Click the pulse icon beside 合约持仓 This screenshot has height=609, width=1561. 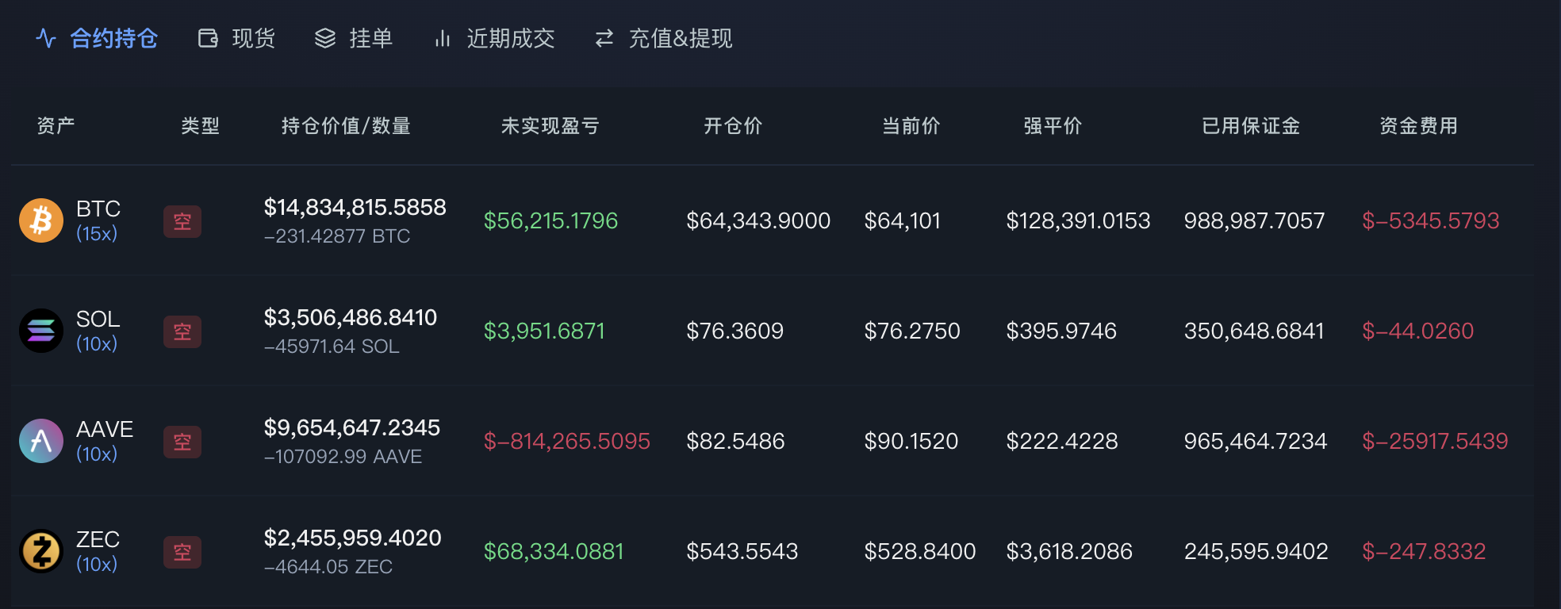[46, 38]
